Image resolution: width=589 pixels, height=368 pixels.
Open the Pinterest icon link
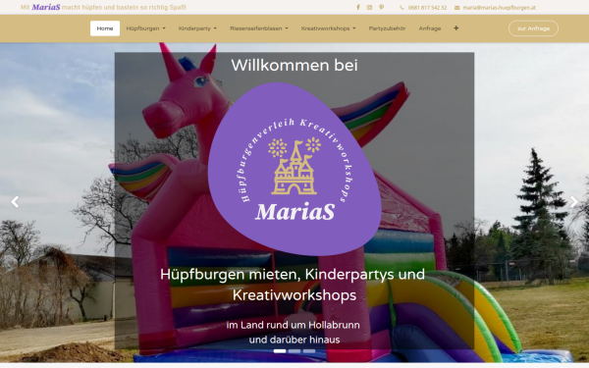[381, 8]
